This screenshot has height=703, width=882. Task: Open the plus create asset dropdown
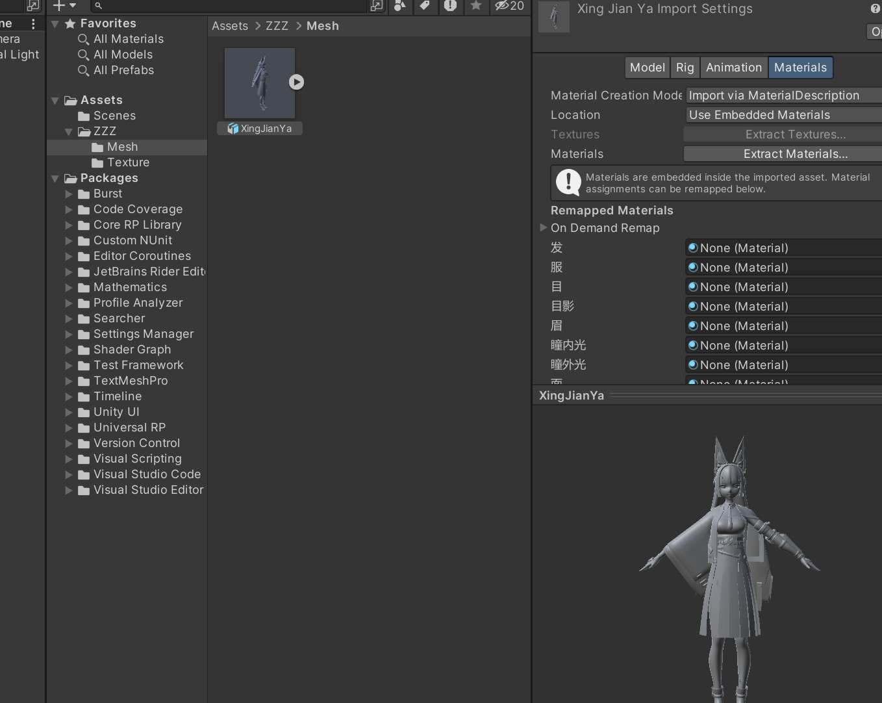(x=64, y=6)
